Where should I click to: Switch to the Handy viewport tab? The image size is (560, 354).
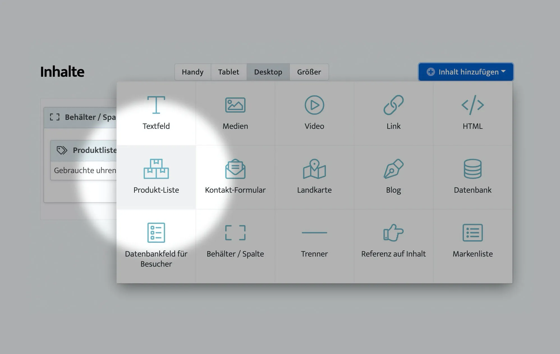[192, 72]
